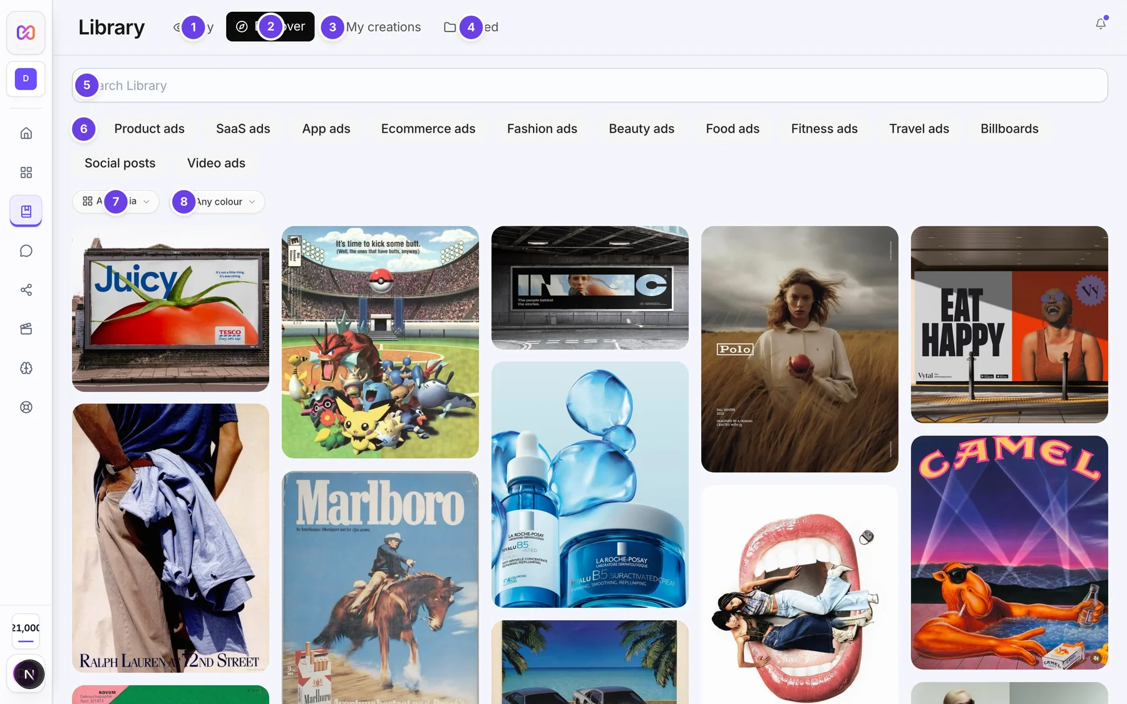
Task: Open the Ralph Lauren 72nd Street ad
Action: [170, 538]
